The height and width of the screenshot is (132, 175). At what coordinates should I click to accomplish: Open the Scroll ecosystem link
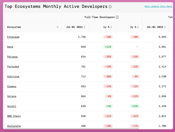coord(12,106)
